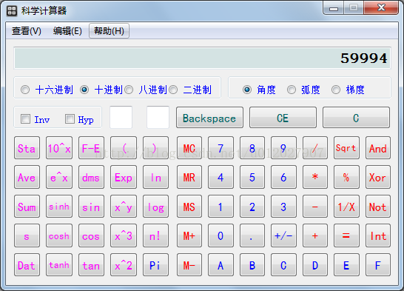Click the Sta statistics button
The width and height of the screenshot is (404, 291).
tap(27, 148)
